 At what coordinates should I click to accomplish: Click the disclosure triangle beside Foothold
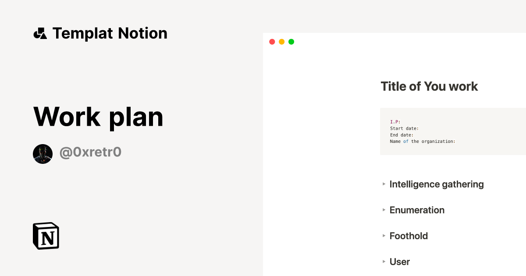point(384,236)
